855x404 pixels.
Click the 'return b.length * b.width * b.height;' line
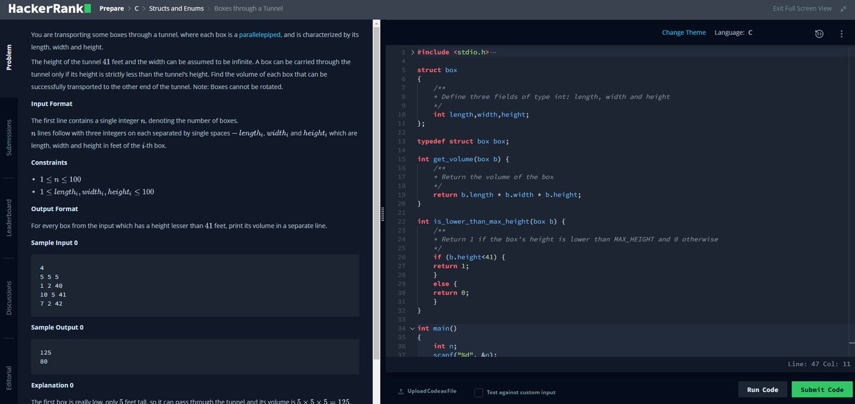[x=507, y=195]
